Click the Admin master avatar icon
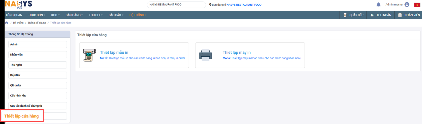The image size is (422, 124). point(407,5)
